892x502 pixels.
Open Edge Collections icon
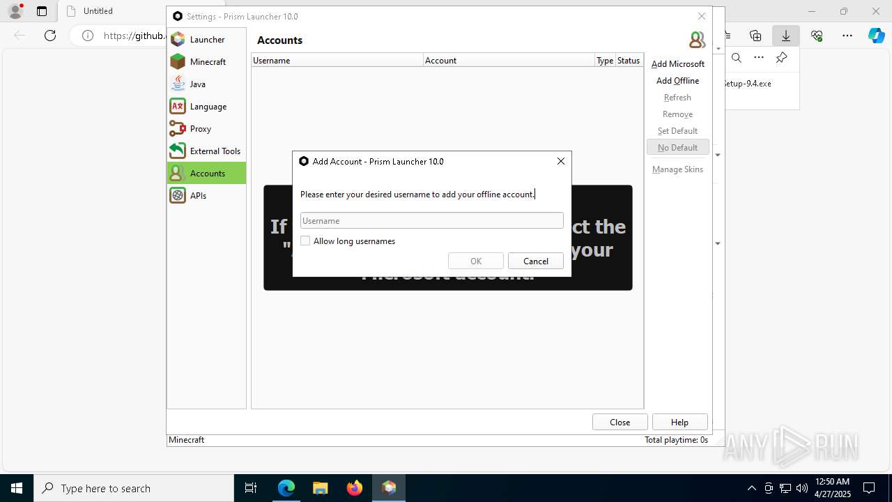click(755, 36)
